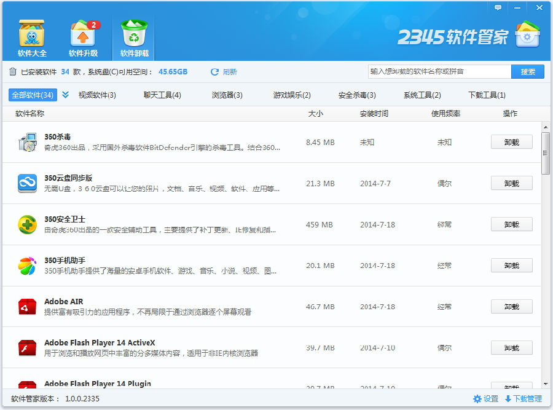Switch to the 聊天工具(4) category
The width and height of the screenshot is (553, 410).
[162, 95]
